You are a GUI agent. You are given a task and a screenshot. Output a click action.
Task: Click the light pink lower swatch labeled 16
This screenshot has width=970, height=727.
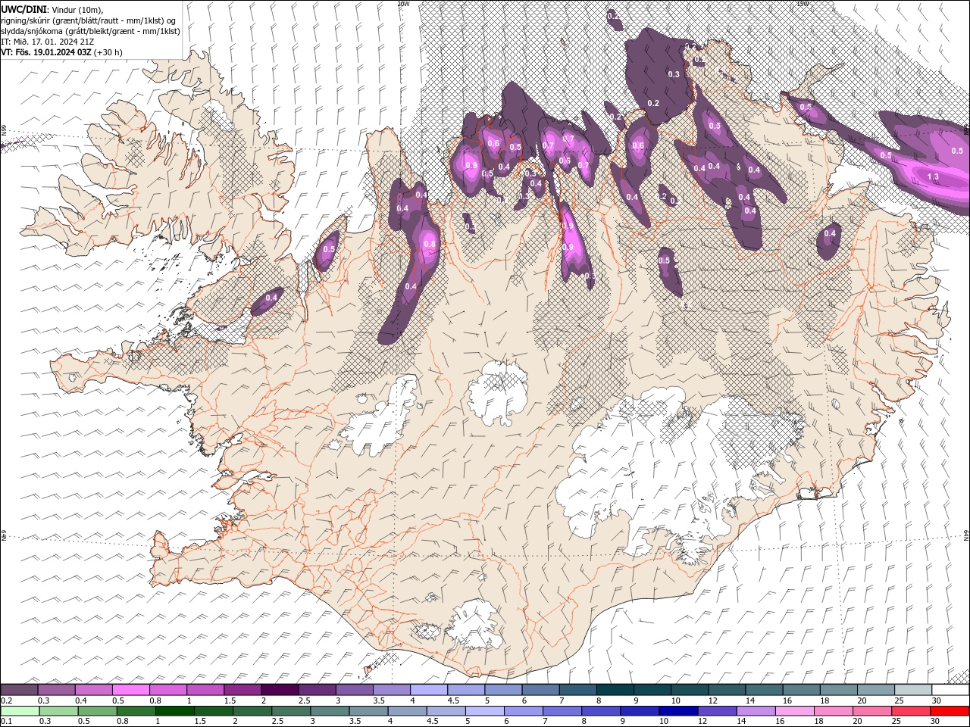click(795, 711)
